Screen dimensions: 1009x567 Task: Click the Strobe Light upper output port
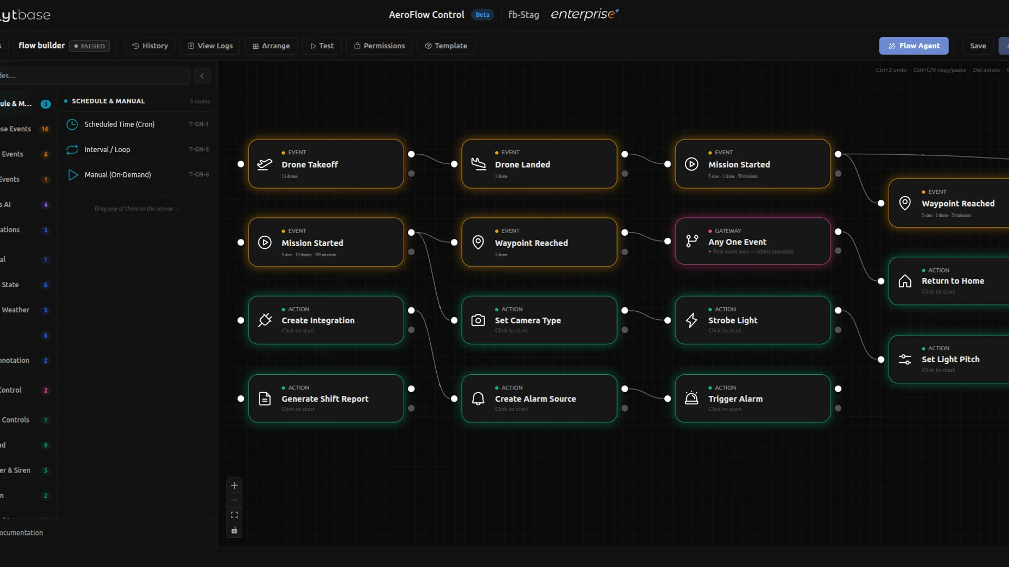click(x=838, y=310)
